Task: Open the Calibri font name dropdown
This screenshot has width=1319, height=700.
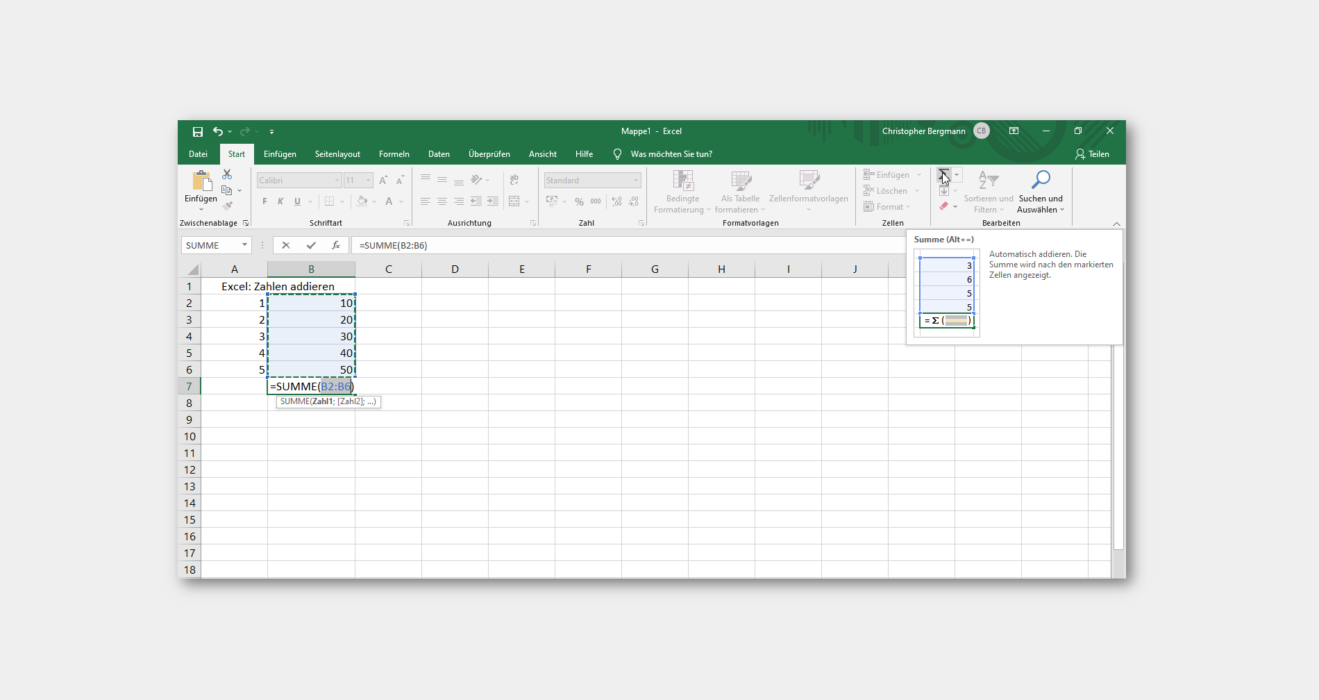Action: point(337,181)
